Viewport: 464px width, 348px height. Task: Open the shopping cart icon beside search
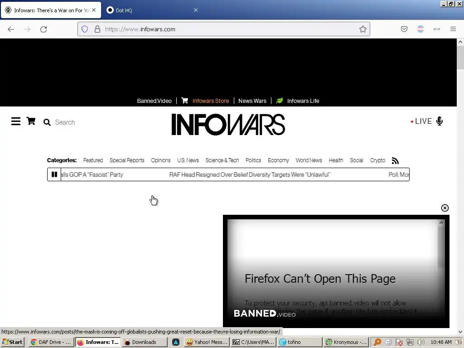point(31,121)
